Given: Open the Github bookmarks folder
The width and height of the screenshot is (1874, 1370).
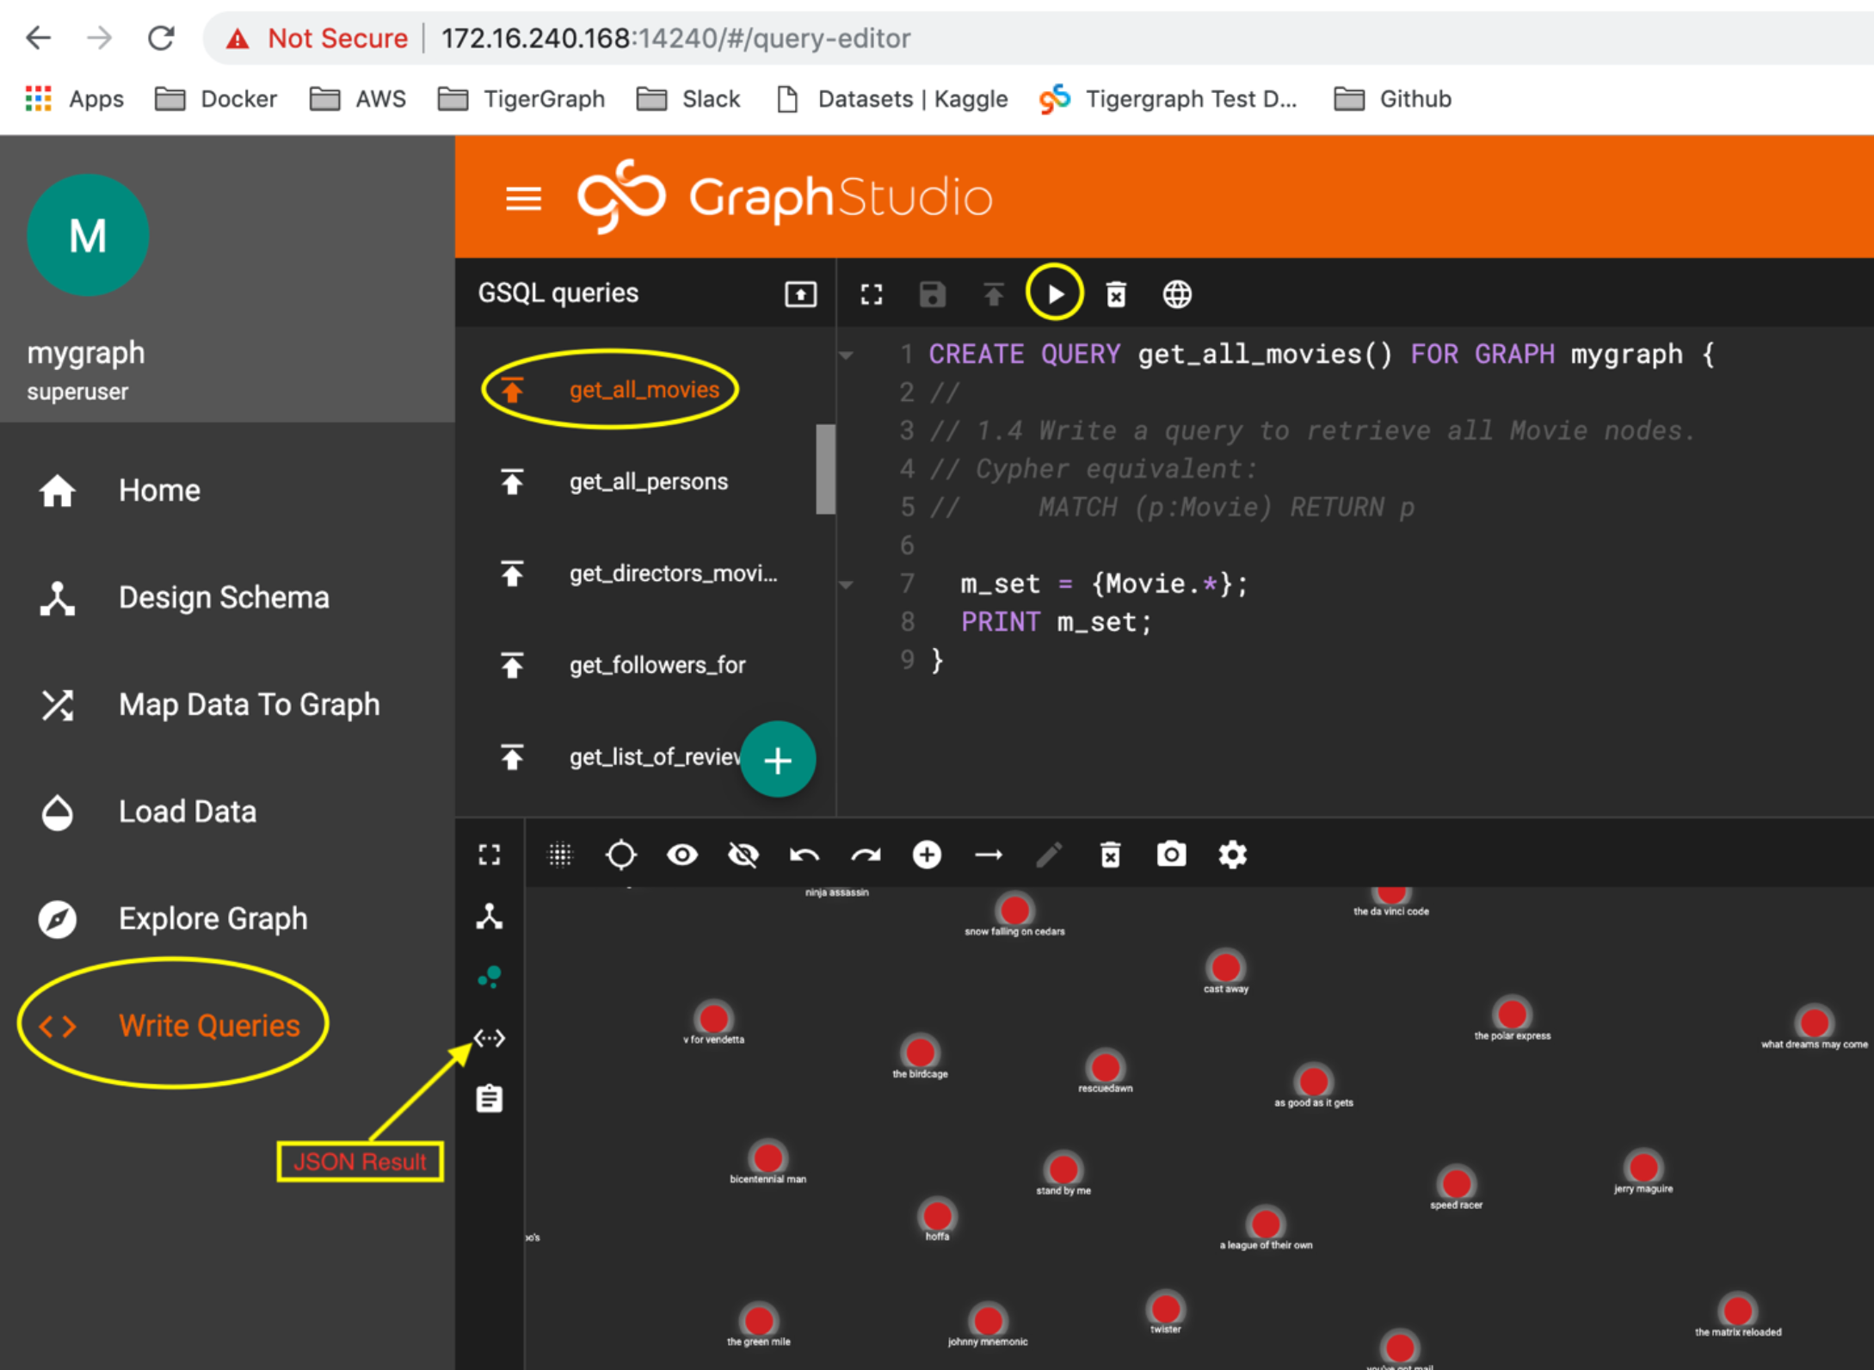Looking at the screenshot, I should pyautogui.click(x=1393, y=99).
